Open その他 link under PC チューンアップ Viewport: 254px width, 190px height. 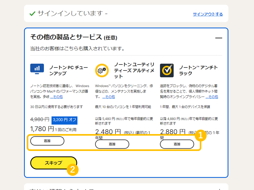click(56, 97)
